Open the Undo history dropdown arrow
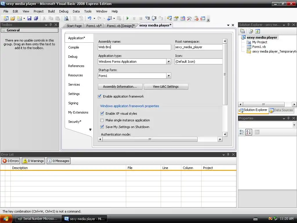This screenshot has height=223, width=297. pos(94,18)
